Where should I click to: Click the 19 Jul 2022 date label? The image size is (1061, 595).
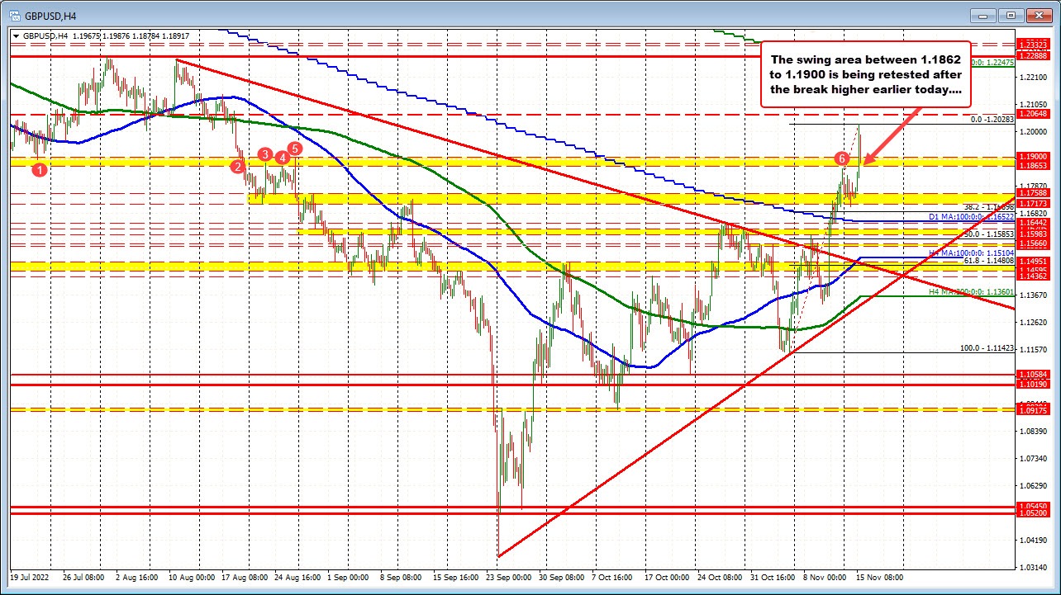coord(29,578)
